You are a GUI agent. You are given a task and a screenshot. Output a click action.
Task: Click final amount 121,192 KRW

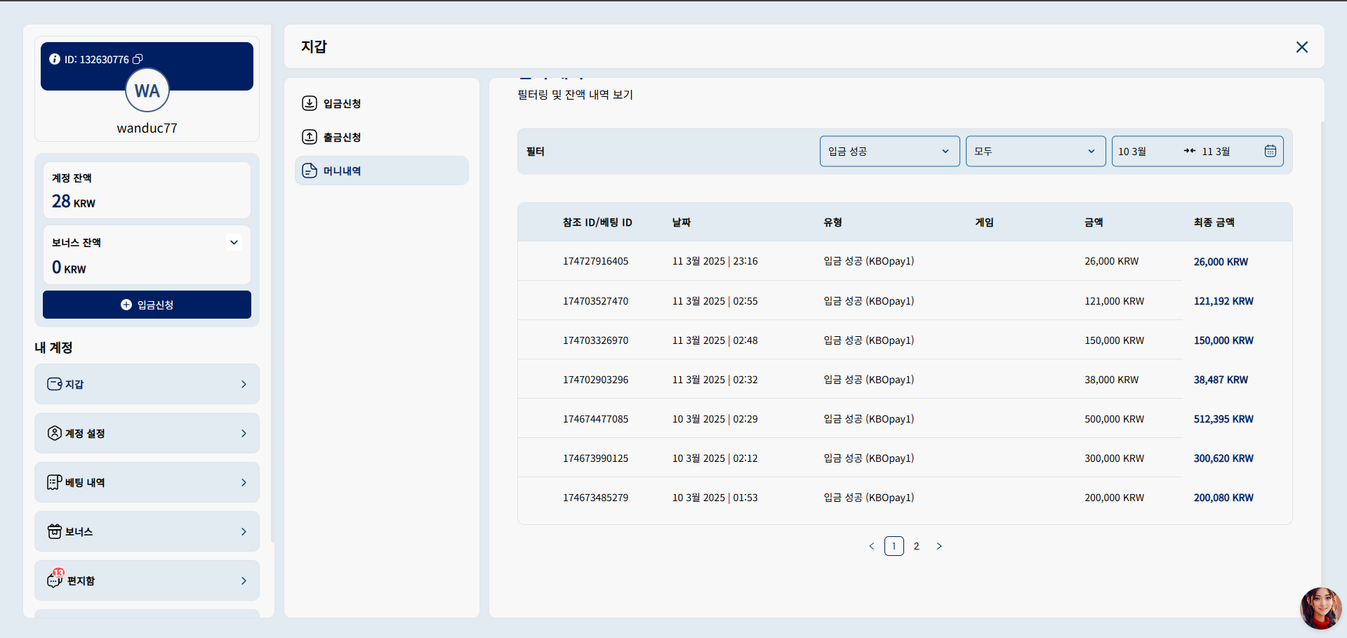pyautogui.click(x=1223, y=301)
